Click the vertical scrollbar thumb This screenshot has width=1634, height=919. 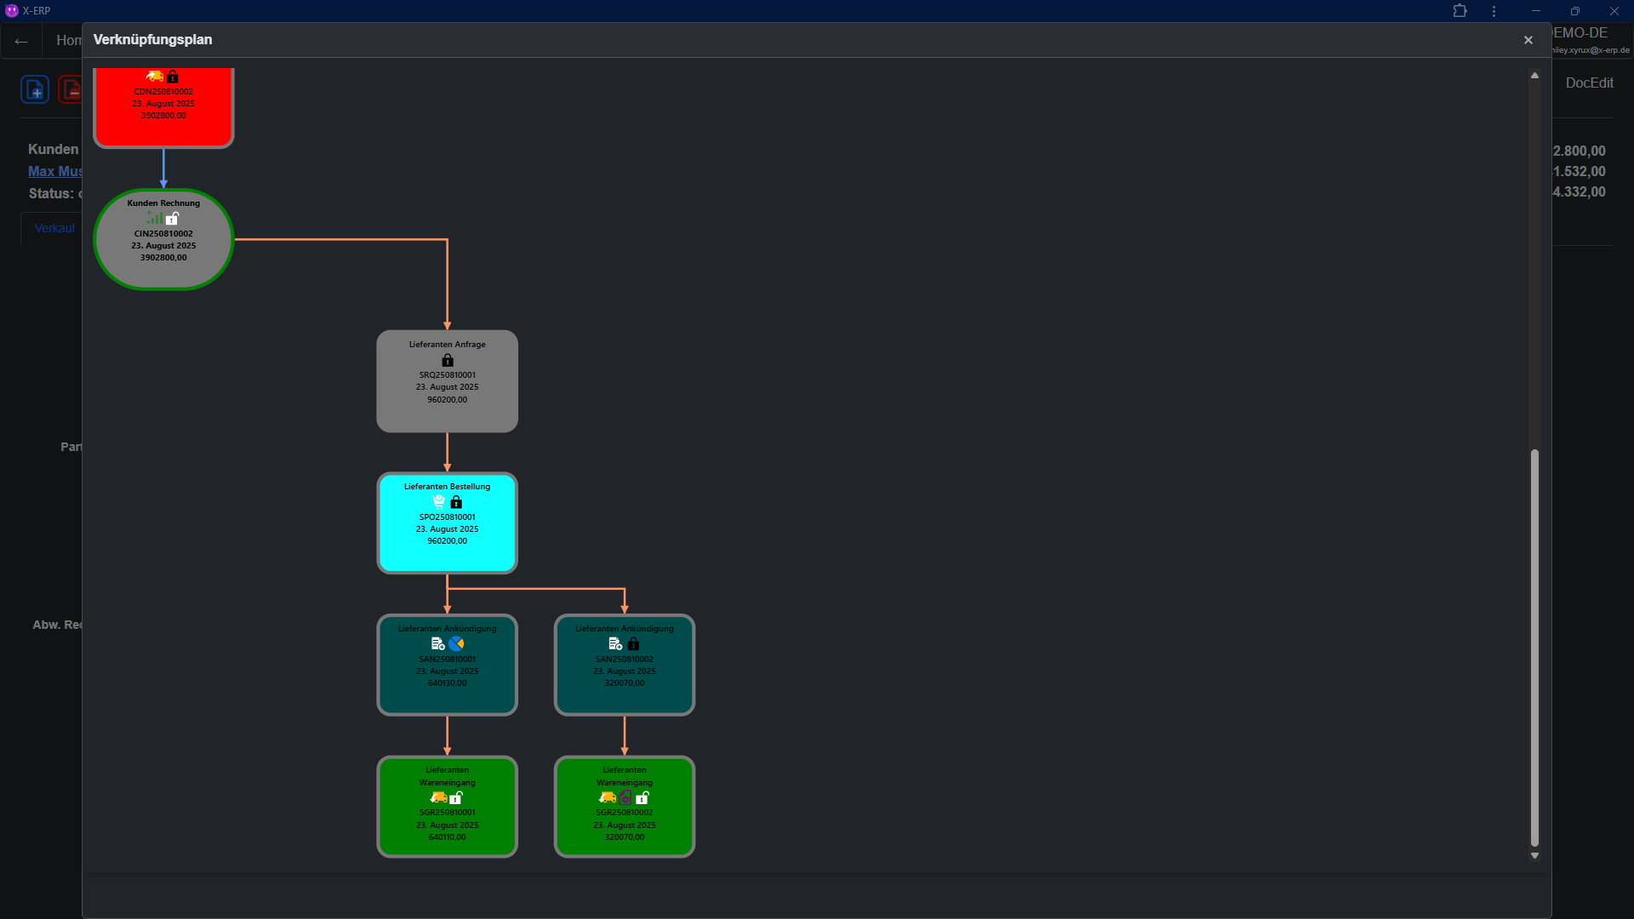[x=1534, y=647]
